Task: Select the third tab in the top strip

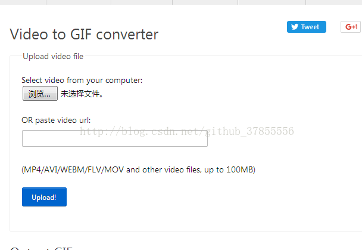Action: [142, 2]
